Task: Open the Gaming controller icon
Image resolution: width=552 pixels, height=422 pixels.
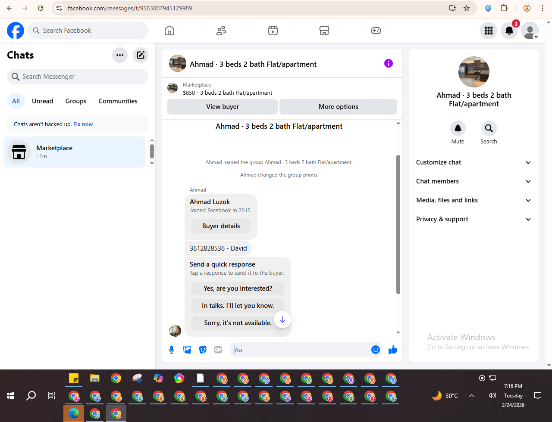Action: [x=376, y=31]
